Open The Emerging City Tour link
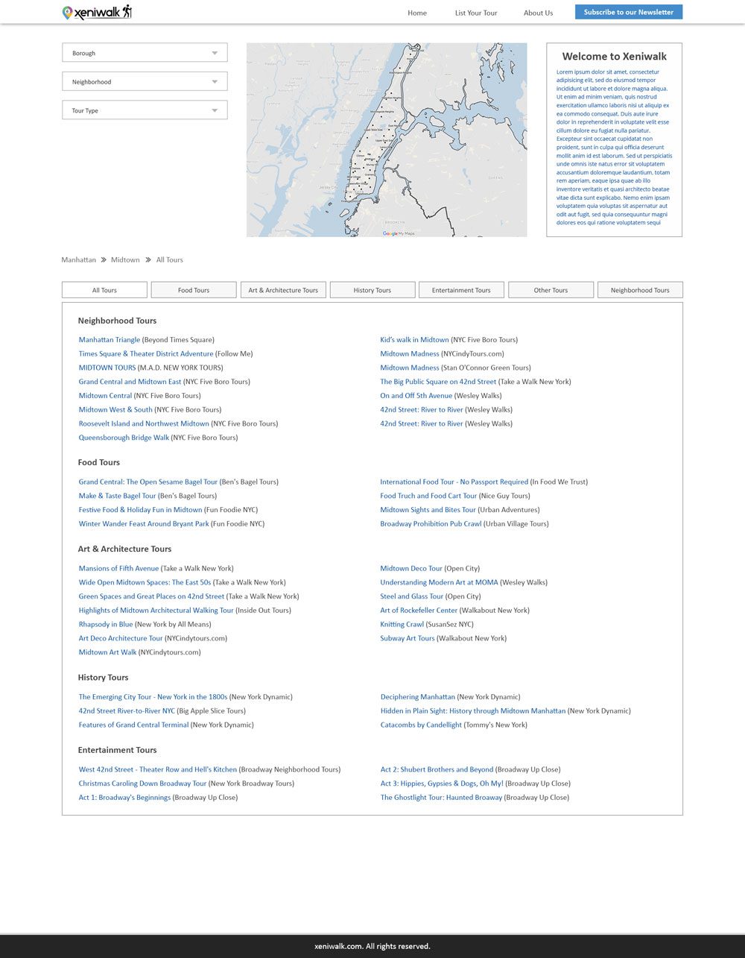 coord(153,697)
